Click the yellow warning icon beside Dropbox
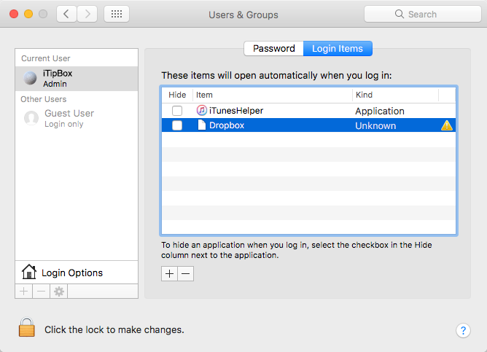The height and width of the screenshot is (352, 487). coord(447,125)
